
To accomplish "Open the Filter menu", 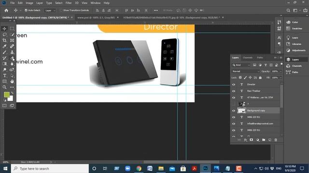I will point(69,3).
